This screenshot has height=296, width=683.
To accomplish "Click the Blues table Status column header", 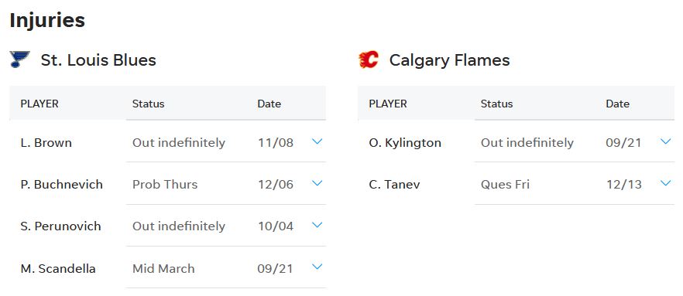I will coord(148,104).
